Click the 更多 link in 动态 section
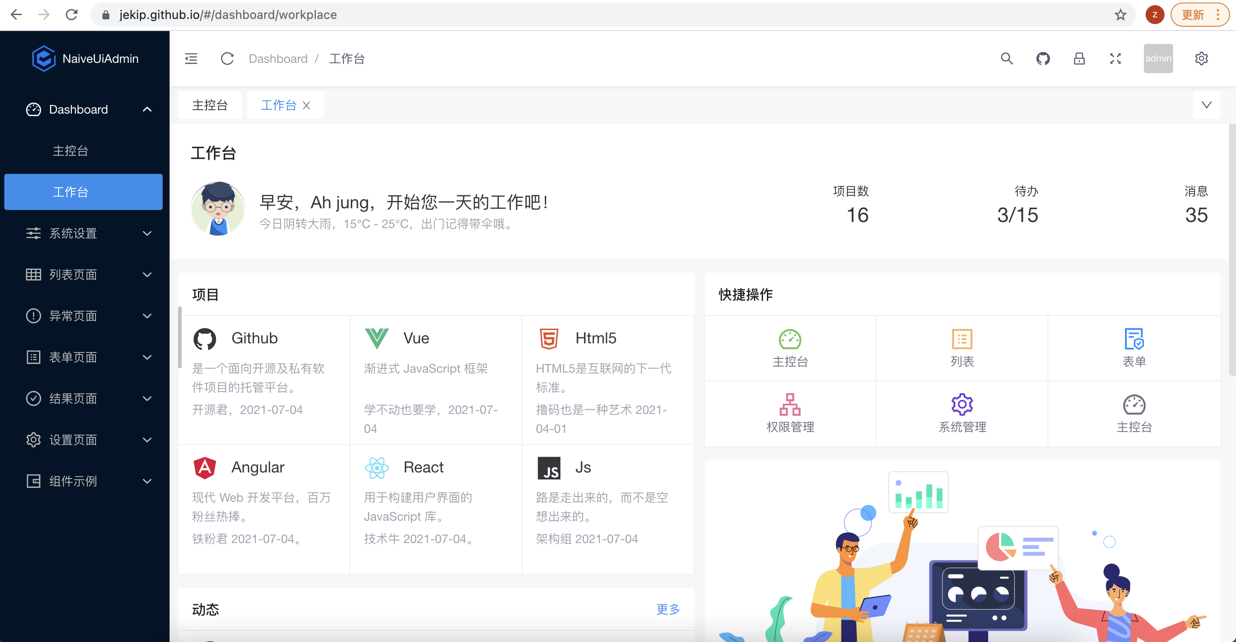The image size is (1236, 642). [x=668, y=609]
